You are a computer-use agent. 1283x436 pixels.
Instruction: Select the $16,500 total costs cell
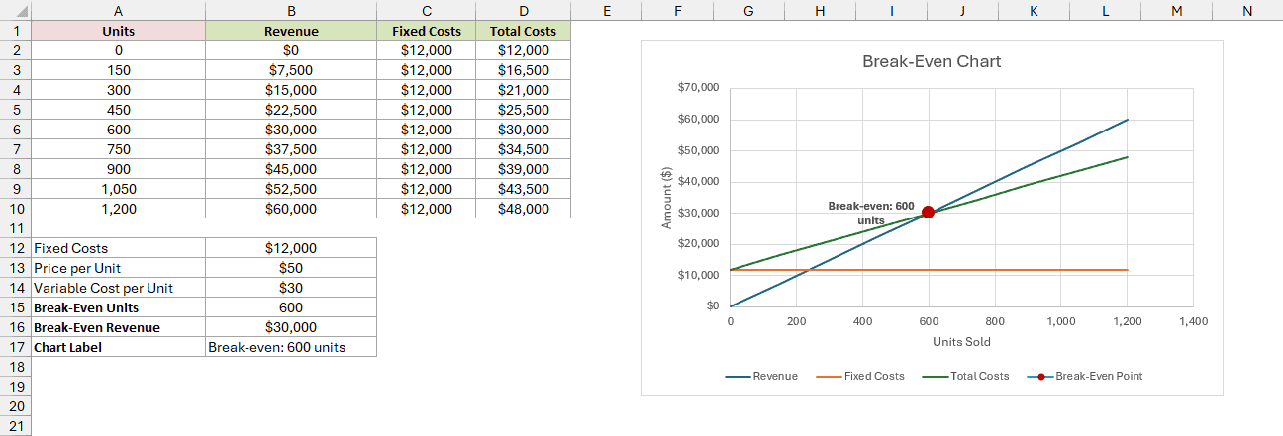click(523, 70)
